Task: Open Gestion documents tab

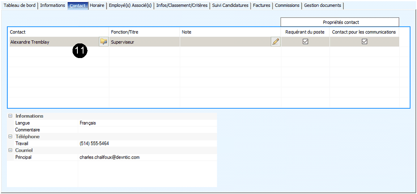Action: (323, 6)
